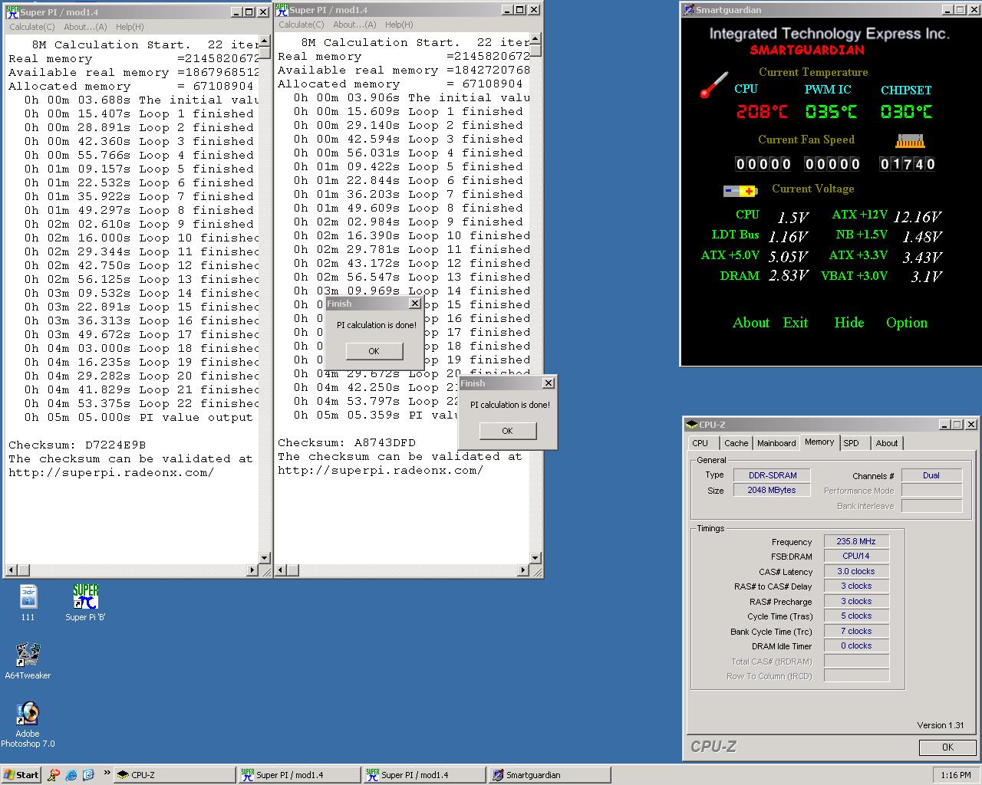Click Option in Smartguardian
Image resolution: width=982 pixels, height=785 pixels.
click(x=906, y=323)
